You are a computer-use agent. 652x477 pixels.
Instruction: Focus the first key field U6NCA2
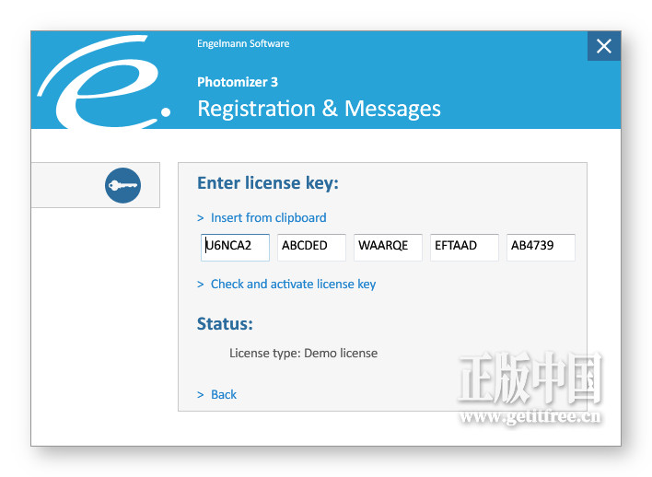tap(235, 248)
